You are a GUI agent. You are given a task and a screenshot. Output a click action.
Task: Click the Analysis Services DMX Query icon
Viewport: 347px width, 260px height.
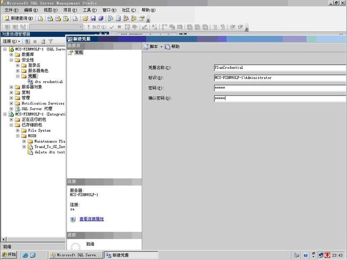[58, 18]
